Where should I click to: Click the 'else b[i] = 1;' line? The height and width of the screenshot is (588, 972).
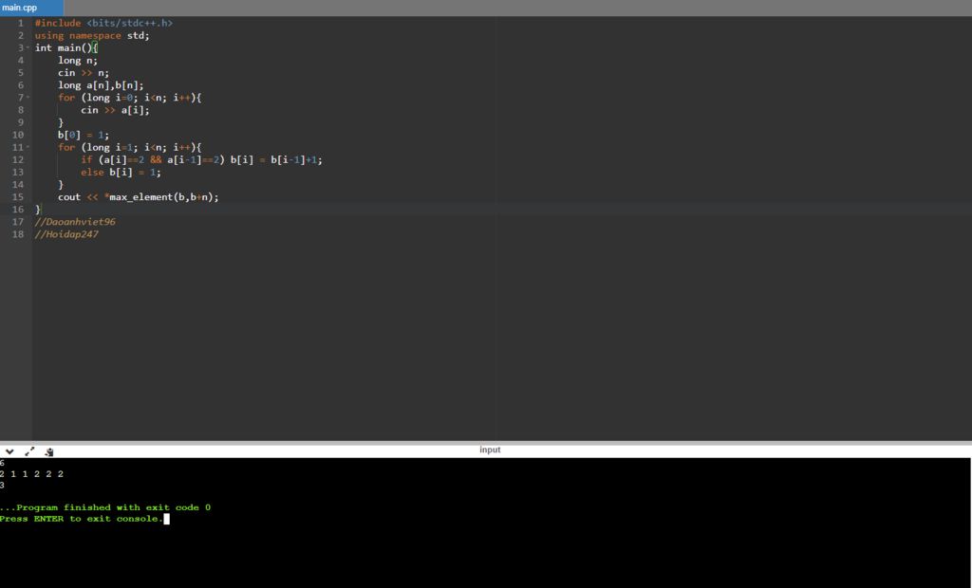[x=121, y=173]
